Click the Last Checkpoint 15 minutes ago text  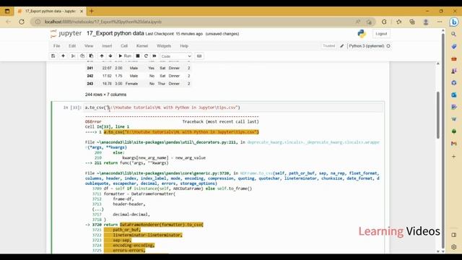click(174, 34)
